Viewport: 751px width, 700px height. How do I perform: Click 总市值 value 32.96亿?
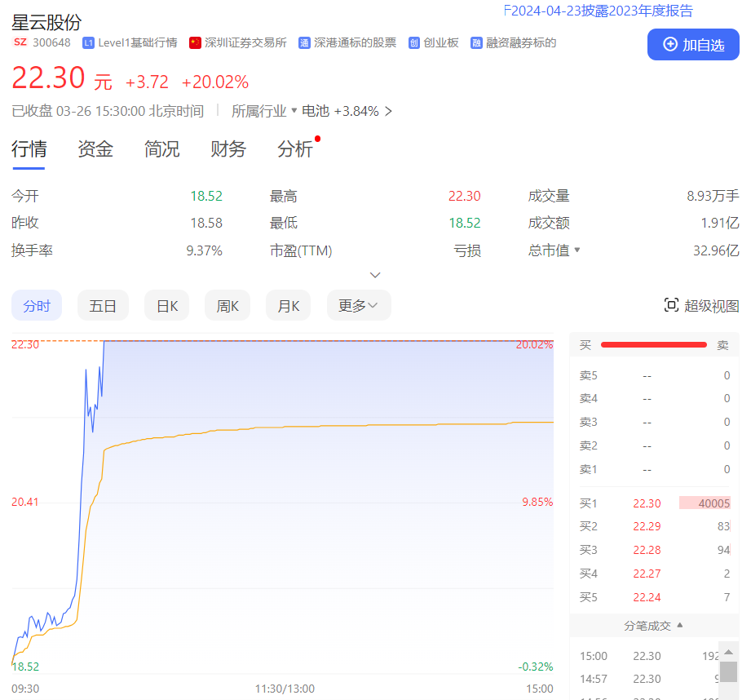pyautogui.click(x=716, y=250)
